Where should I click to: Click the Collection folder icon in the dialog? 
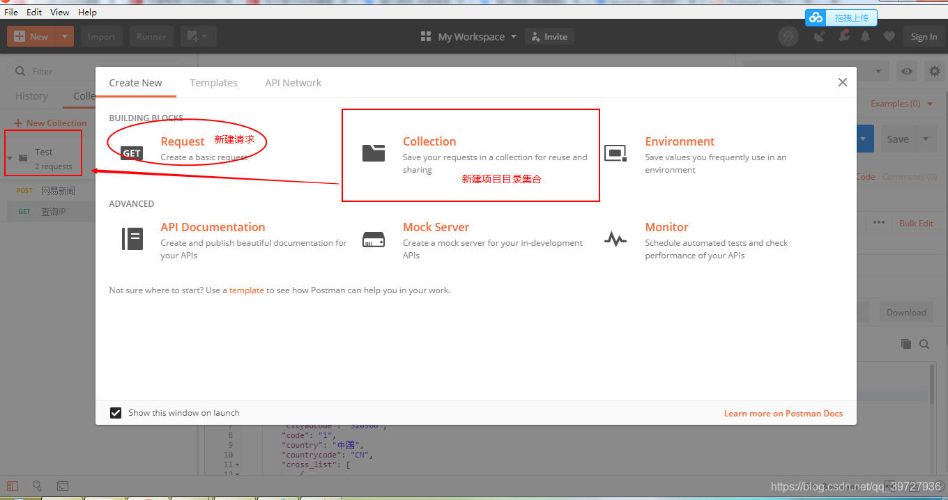374,153
